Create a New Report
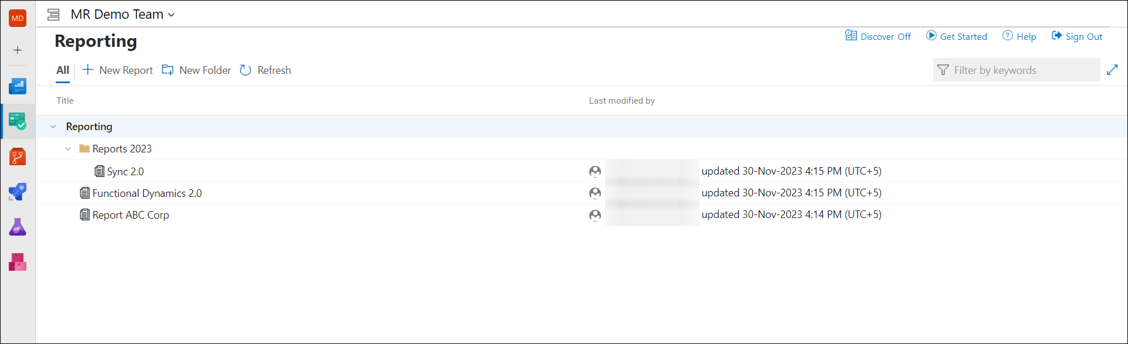The width and height of the screenshot is (1128, 344). coord(117,70)
